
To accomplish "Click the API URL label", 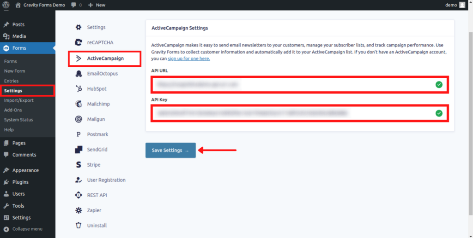I will pyautogui.click(x=159, y=71).
